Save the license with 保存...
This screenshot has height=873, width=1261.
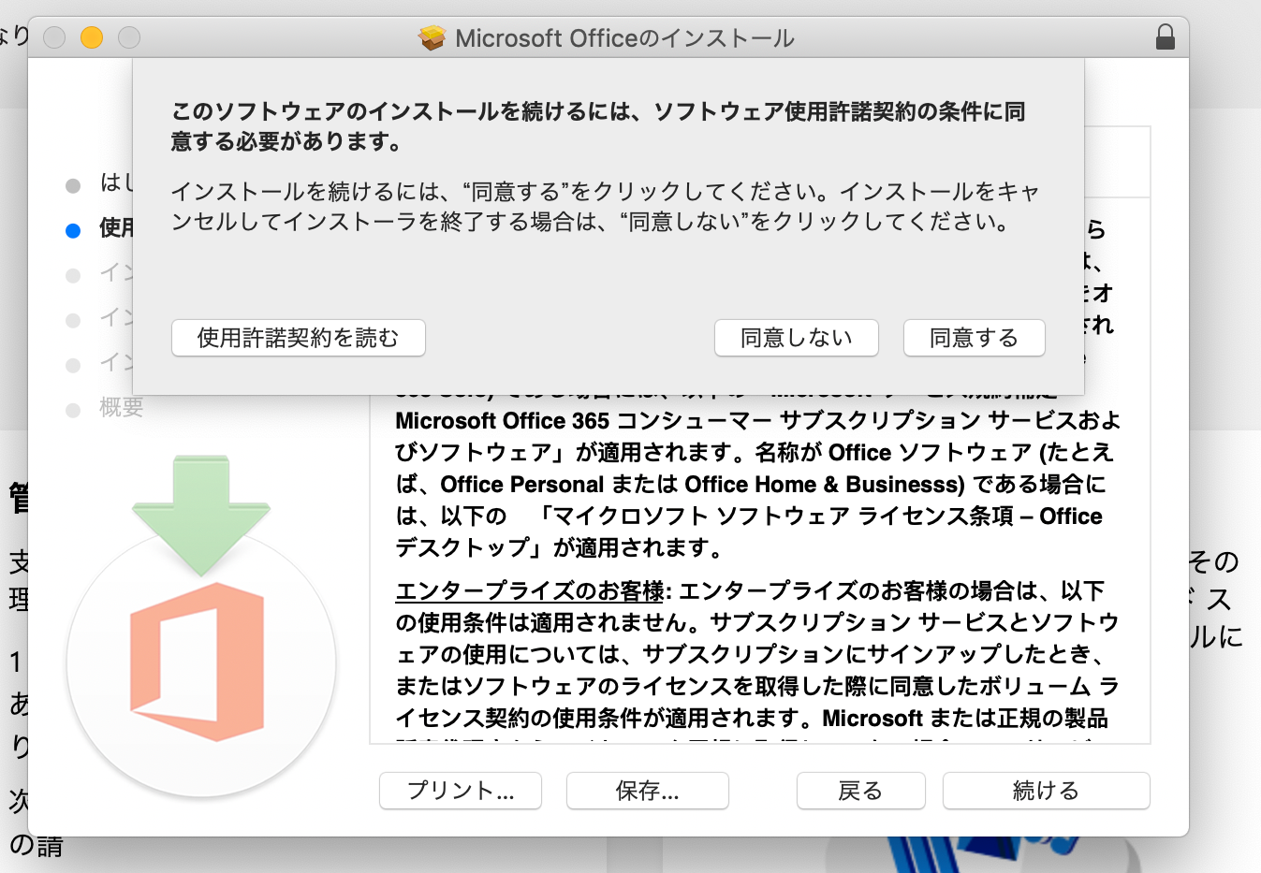click(647, 791)
